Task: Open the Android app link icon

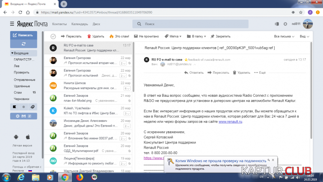Action: 16,137
